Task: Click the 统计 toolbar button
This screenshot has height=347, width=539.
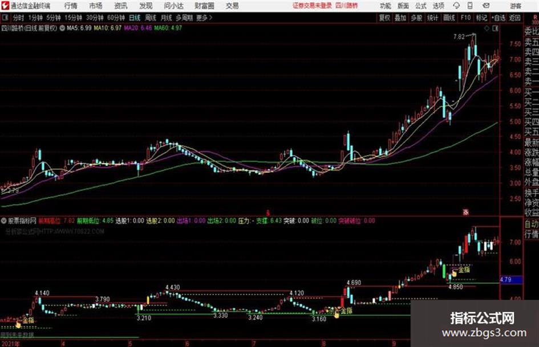Action: point(432,18)
